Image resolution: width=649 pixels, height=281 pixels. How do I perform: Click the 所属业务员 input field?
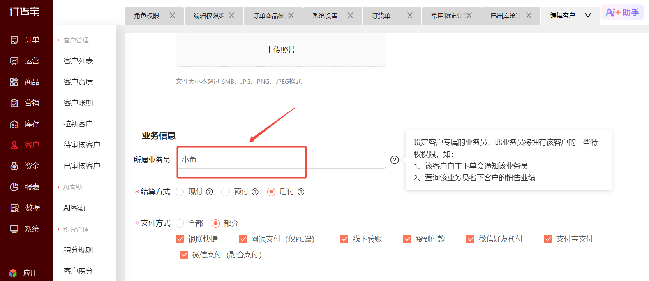[281, 160]
